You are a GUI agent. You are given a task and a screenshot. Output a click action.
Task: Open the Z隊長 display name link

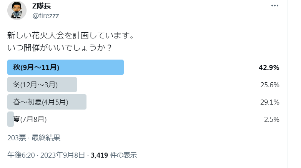[42, 6]
